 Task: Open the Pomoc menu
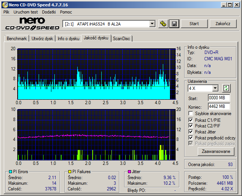coord(66,12)
